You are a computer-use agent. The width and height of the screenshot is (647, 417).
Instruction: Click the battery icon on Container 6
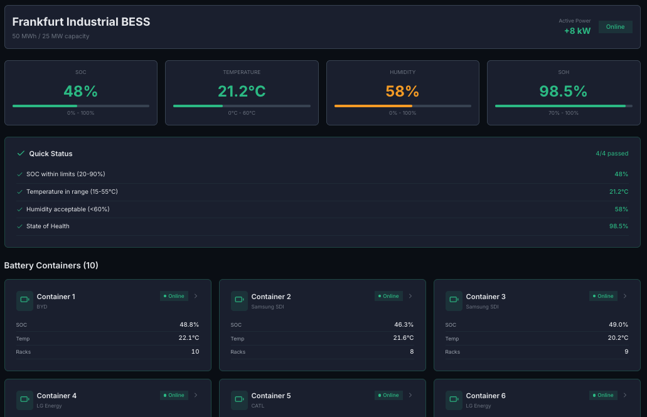pyautogui.click(x=454, y=399)
